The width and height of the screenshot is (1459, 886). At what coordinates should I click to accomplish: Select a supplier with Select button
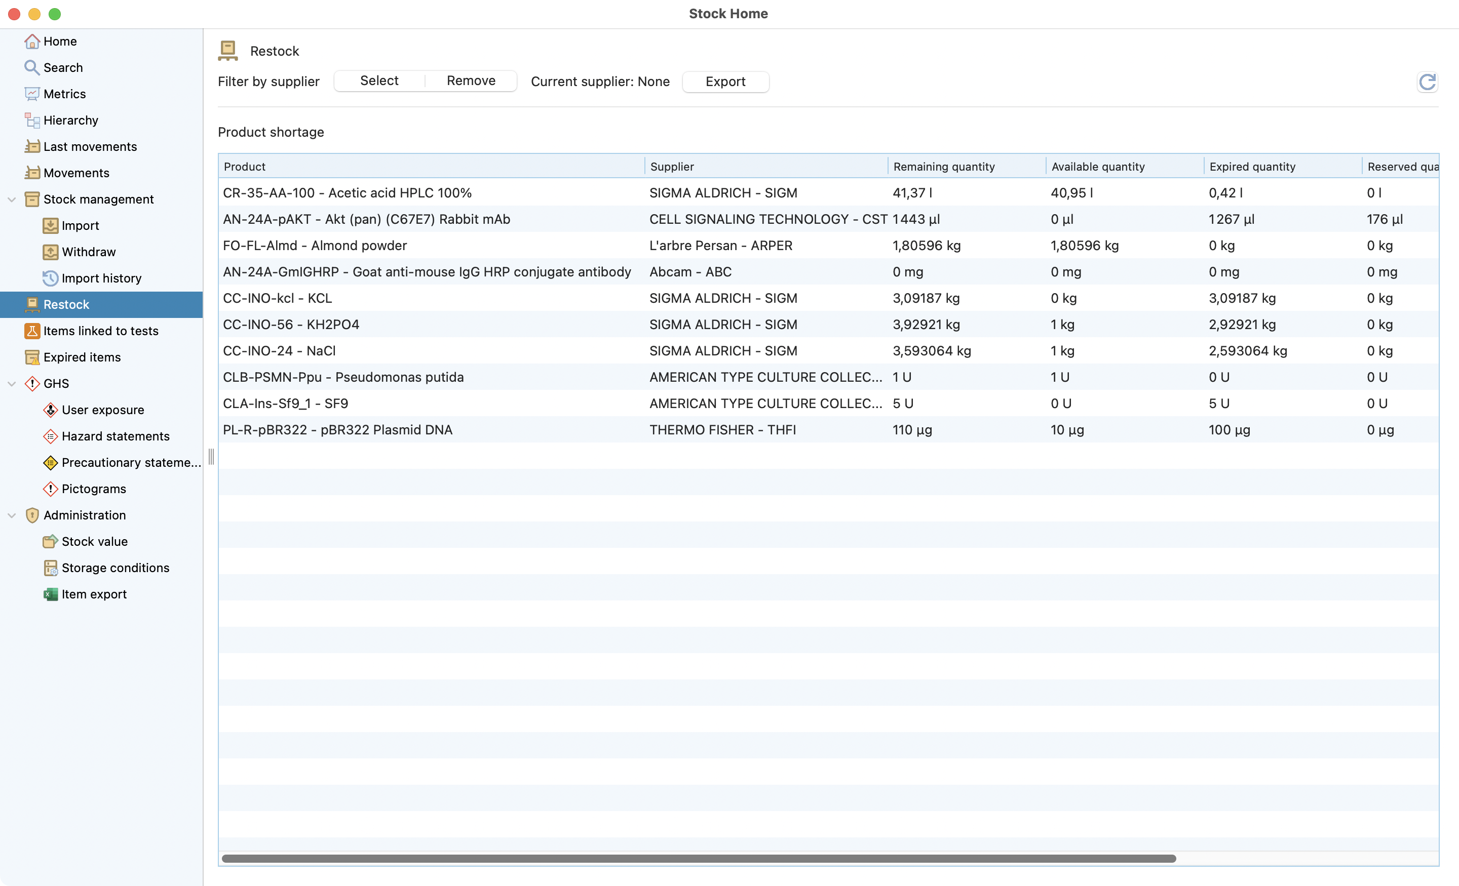[379, 81]
